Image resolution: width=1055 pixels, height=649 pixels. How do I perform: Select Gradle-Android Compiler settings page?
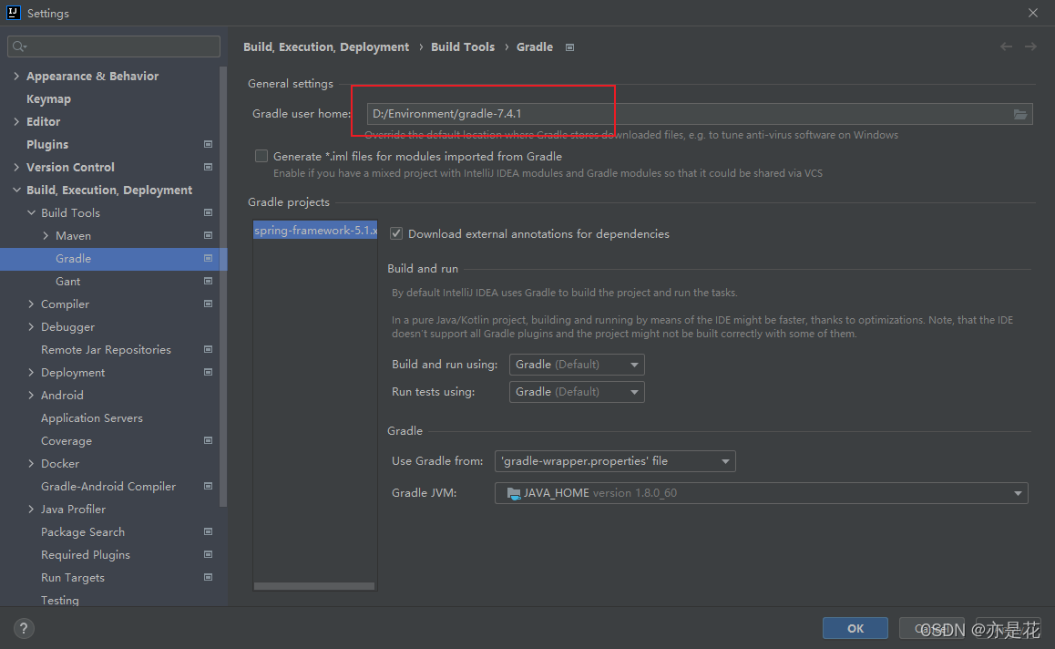pos(108,486)
